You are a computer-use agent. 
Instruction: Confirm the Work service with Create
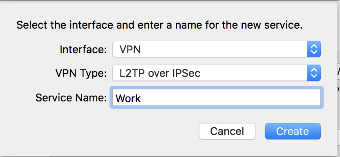pyautogui.click(x=293, y=131)
